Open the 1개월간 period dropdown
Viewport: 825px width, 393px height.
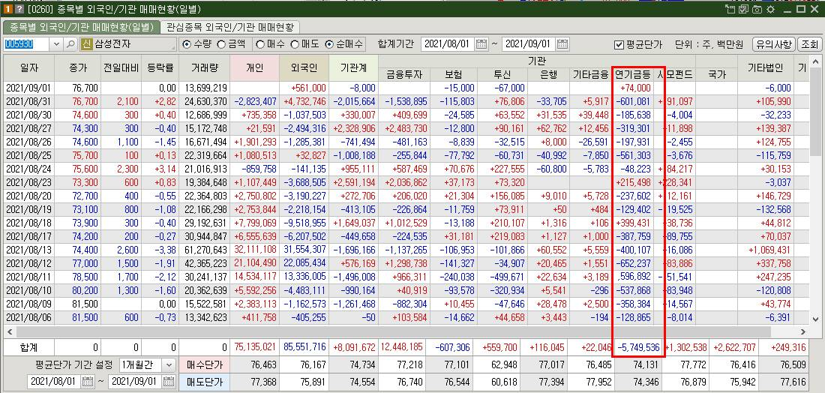pyautogui.click(x=169, y=364)
